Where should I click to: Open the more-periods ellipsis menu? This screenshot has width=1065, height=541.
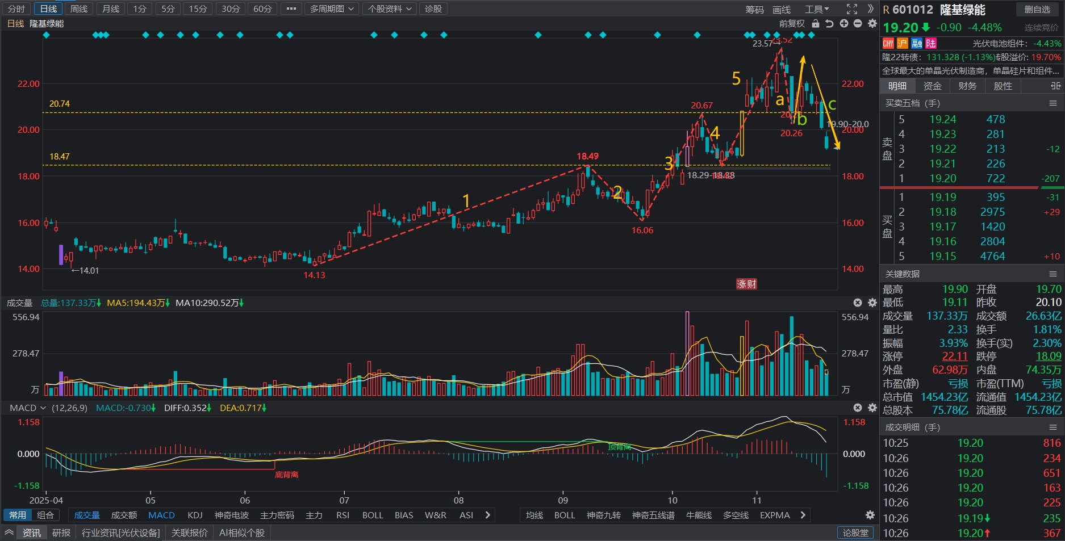291,9
